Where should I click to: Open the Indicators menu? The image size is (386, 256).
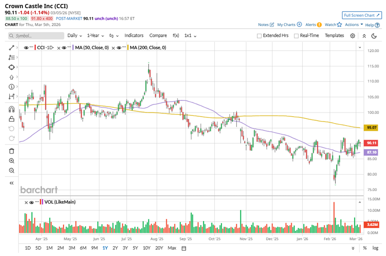tap(134, 35)
